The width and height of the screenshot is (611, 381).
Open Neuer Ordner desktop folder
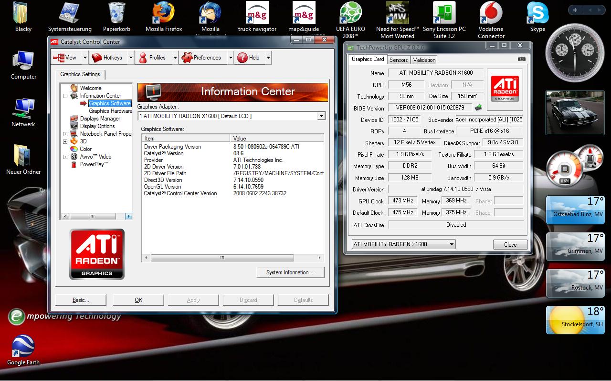23,160
